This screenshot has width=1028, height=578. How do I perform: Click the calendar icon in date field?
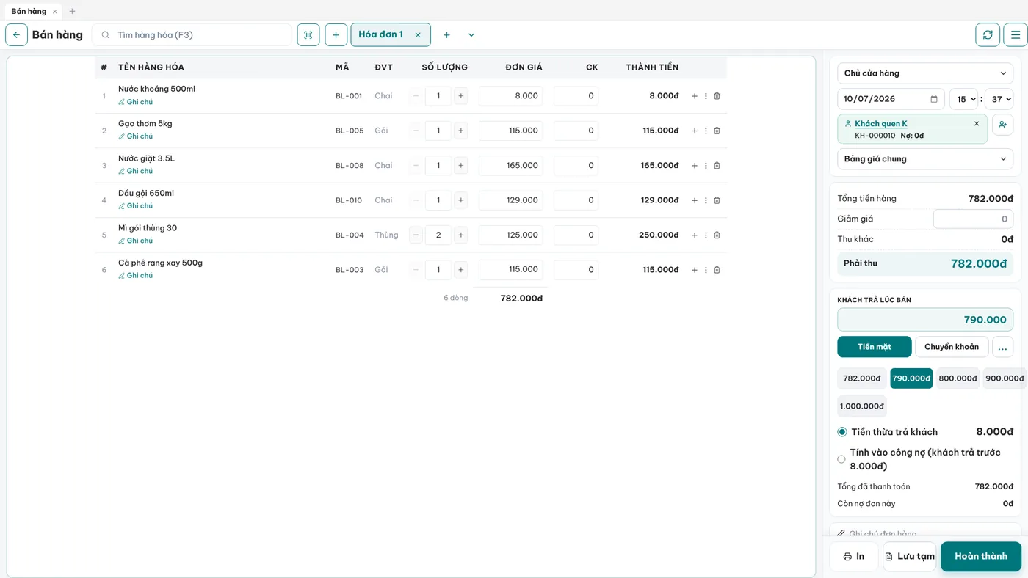tap(934, 99)
